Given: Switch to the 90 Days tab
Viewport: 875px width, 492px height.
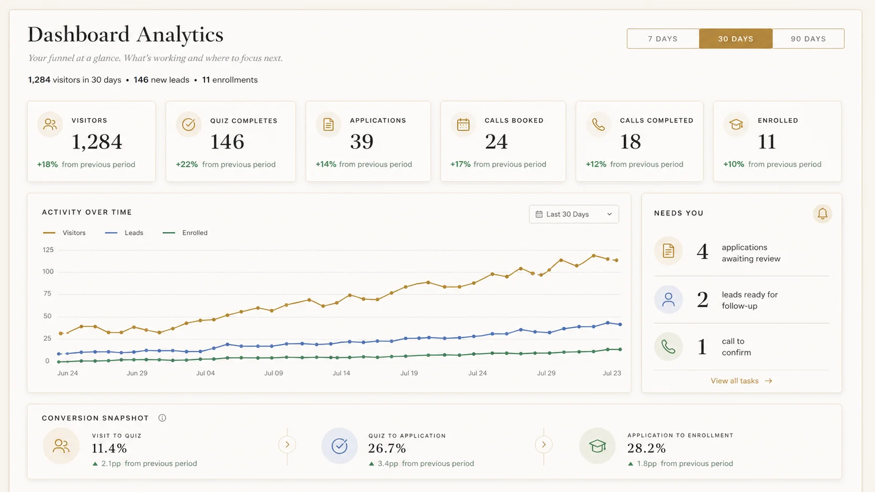Looking at the screenshot, I should pos(809,39).
